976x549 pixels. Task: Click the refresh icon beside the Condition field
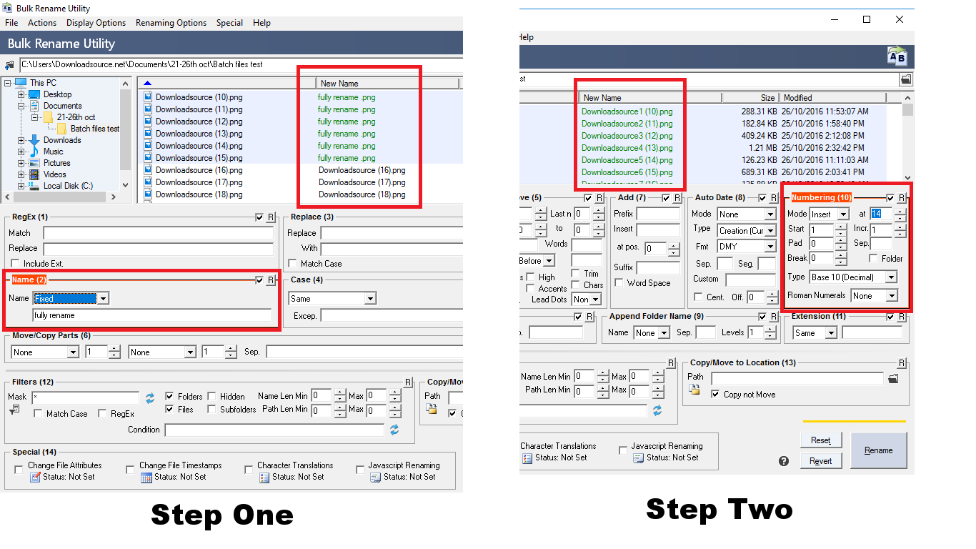pyautogui.click(x=394, y=430)
